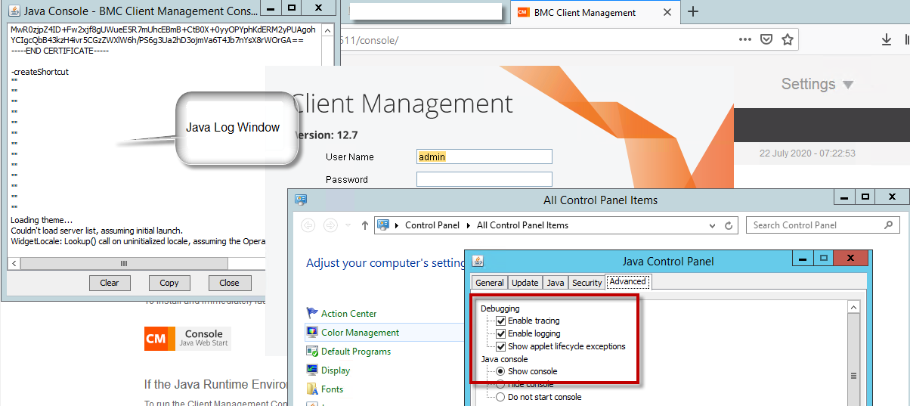The width and height of the screenshot is (910, 406).
Task: Click Java Console scroll left arrow
Action: pos(14,263)
